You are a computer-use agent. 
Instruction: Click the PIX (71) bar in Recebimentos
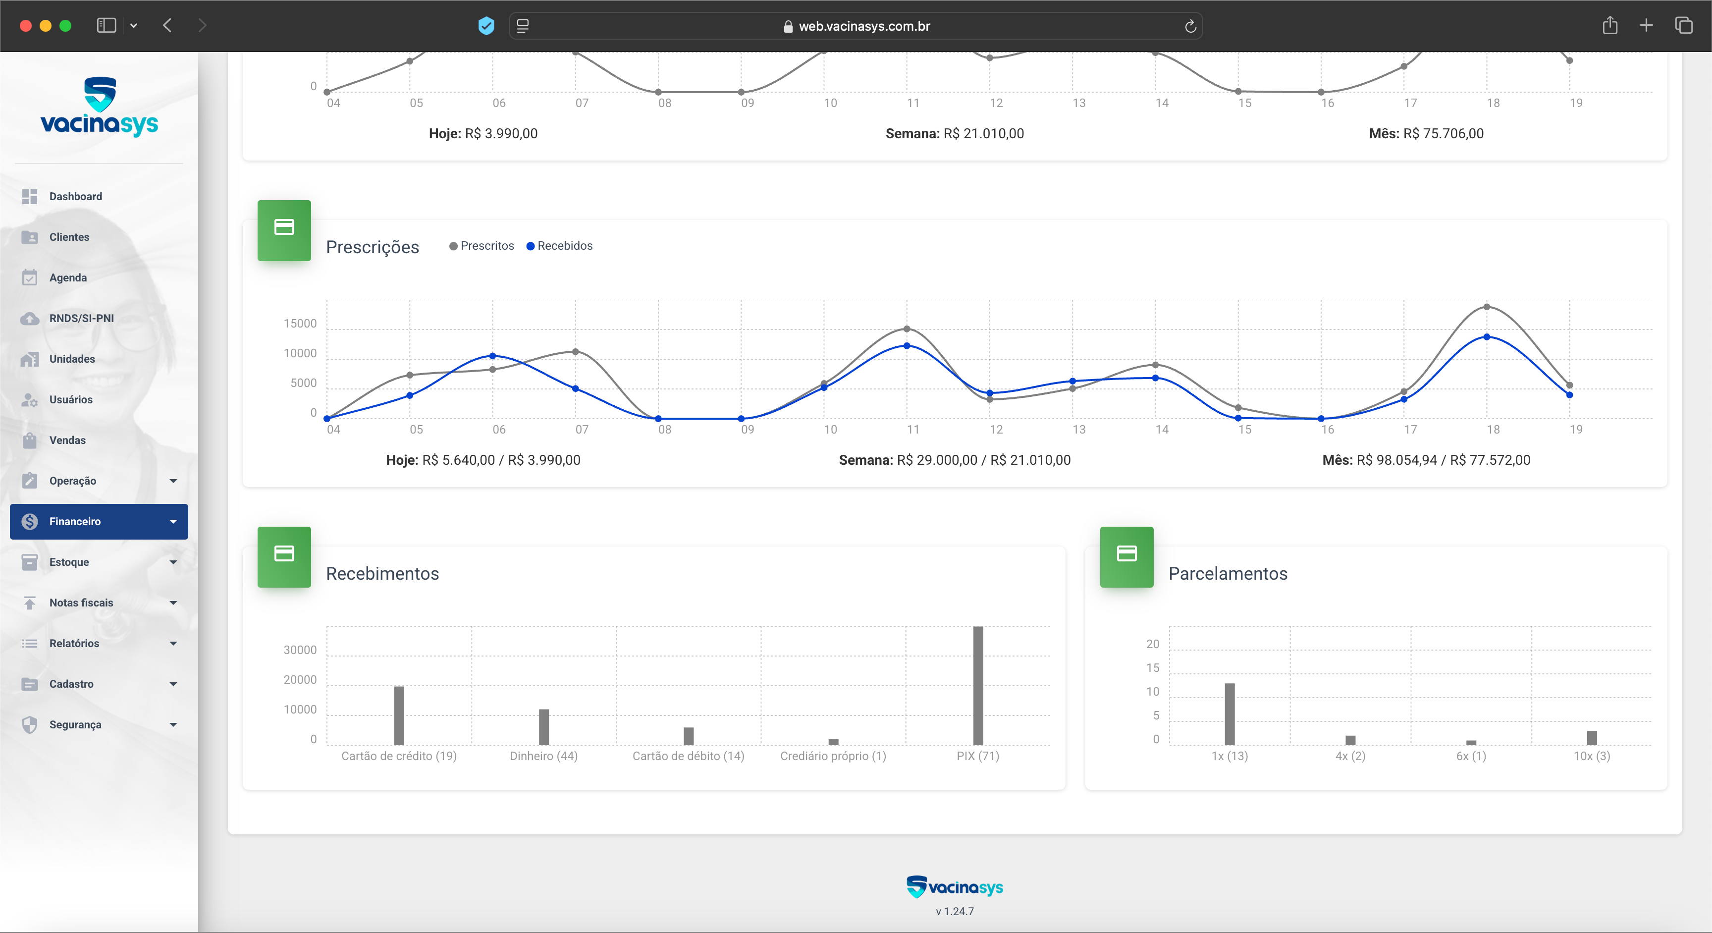(x=978, y=685)
